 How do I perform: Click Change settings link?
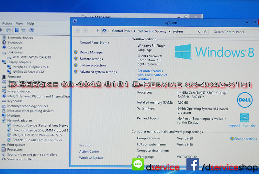pyautogui.click(x=245, y=139)
